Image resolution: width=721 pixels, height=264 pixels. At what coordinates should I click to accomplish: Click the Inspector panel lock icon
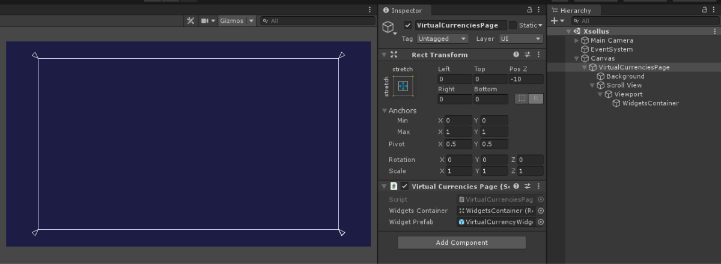[x=529, y=10]
